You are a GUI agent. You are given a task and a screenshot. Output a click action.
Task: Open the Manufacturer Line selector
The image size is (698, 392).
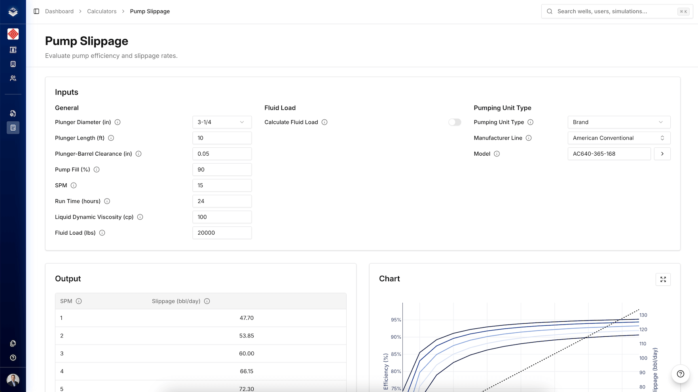point(618,138)
